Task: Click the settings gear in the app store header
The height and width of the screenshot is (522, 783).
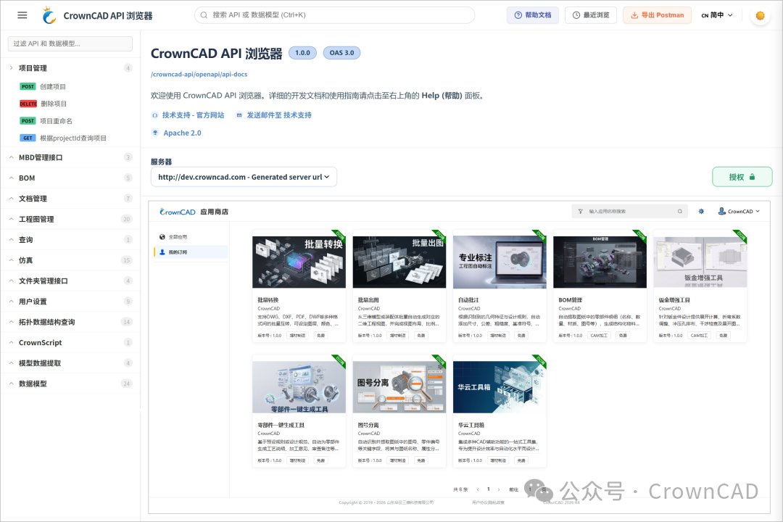Action: 701,211
